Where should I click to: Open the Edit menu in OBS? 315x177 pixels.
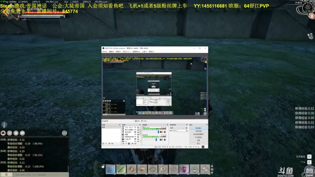click(111, 52)
